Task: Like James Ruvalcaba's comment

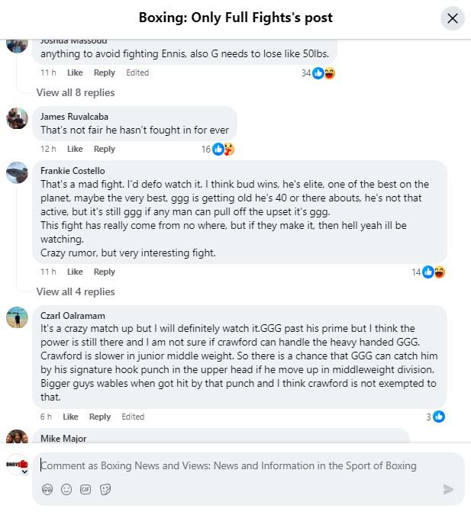Action: 75,149
